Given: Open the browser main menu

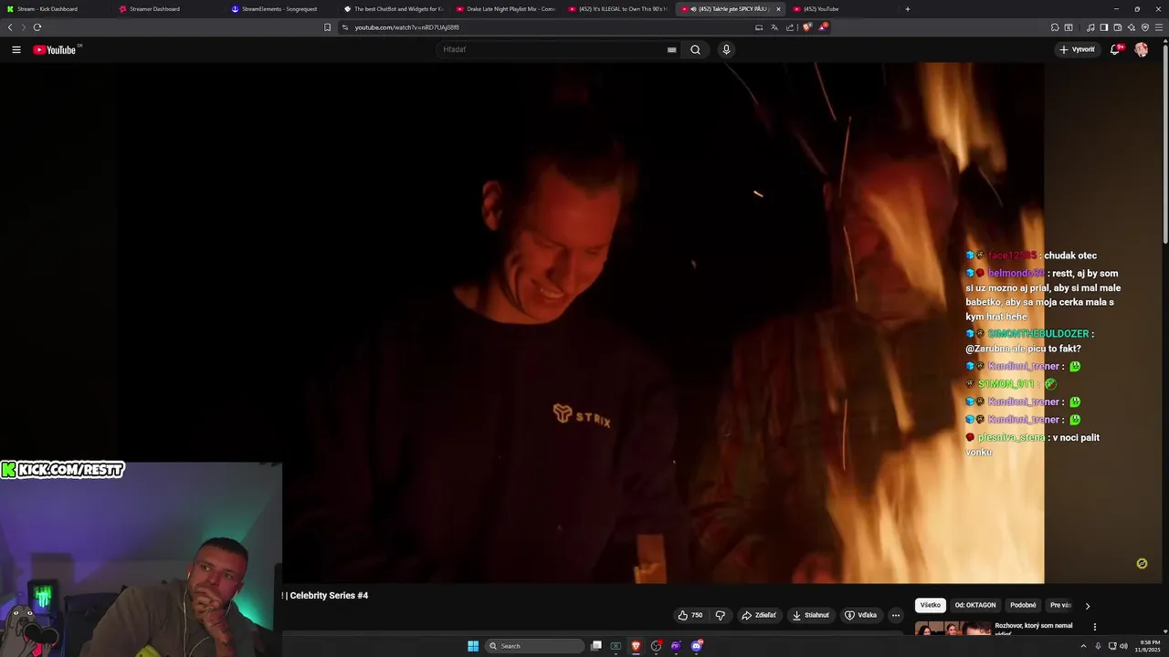Looking at the screenshot, I should [1159, 27].
